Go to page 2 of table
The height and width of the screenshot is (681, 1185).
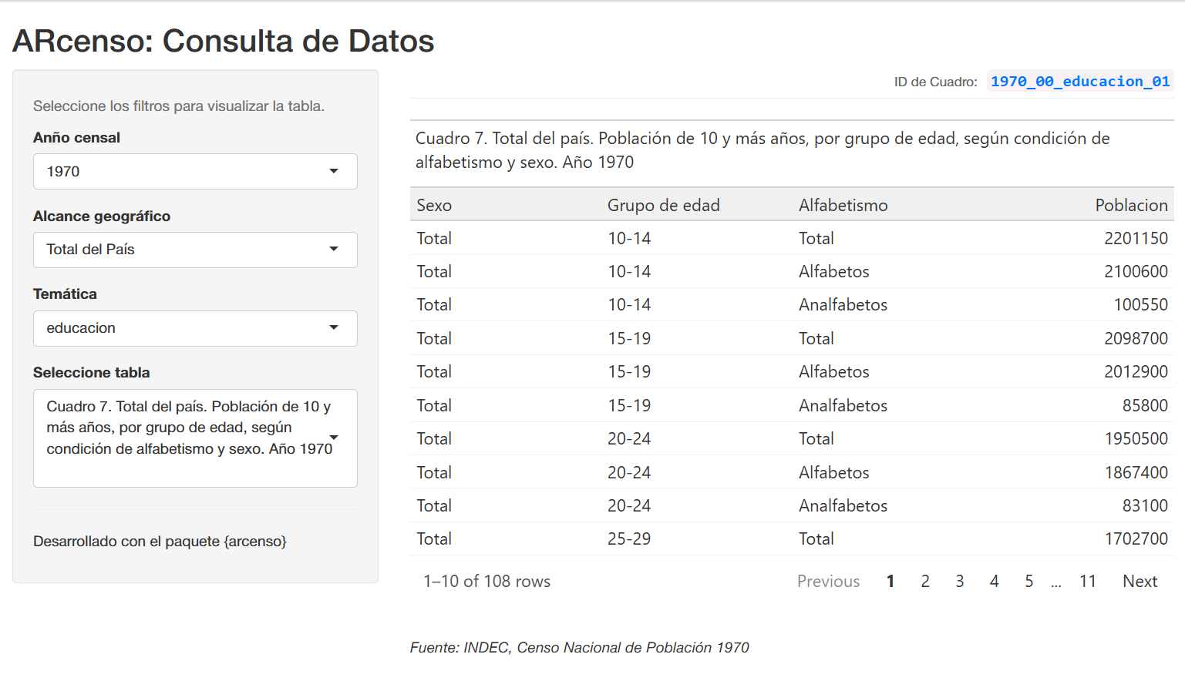coord(925,582)
